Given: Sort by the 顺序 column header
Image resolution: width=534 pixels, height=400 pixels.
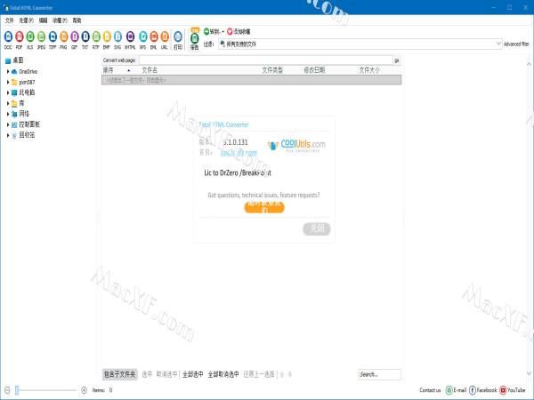Looking at the screenshot, I should pyautogui.click(x=108, y=70).
